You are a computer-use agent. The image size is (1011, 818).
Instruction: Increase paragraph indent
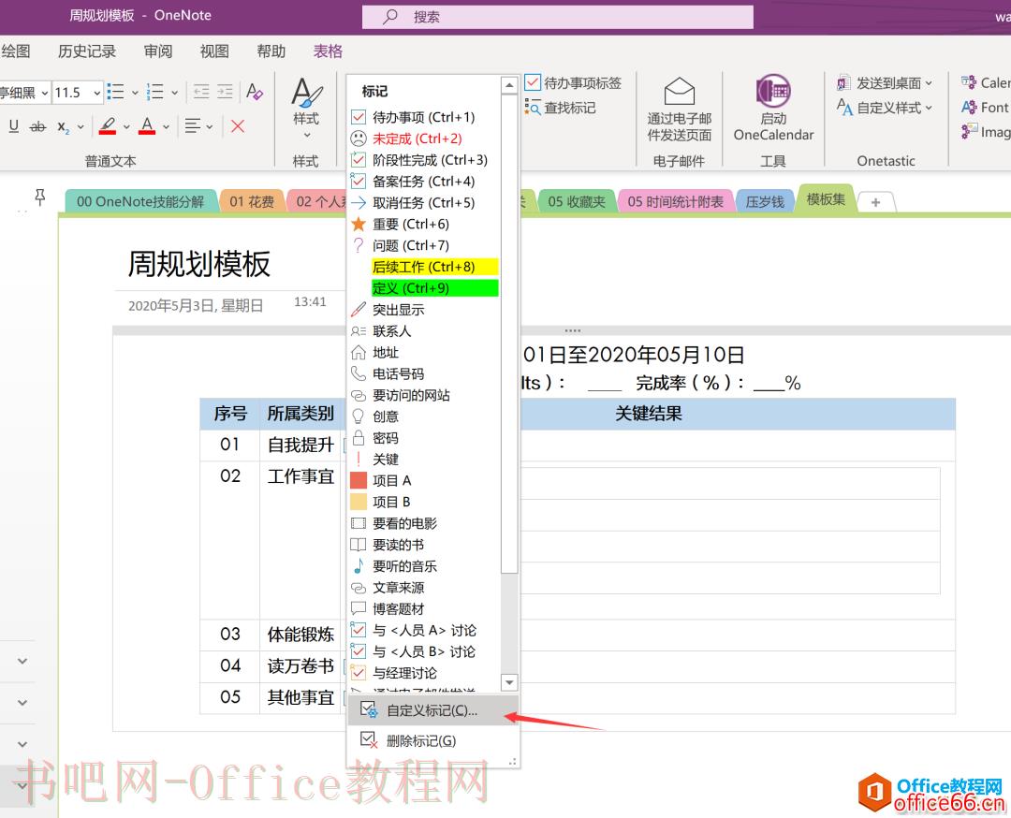tap(225, 92)
